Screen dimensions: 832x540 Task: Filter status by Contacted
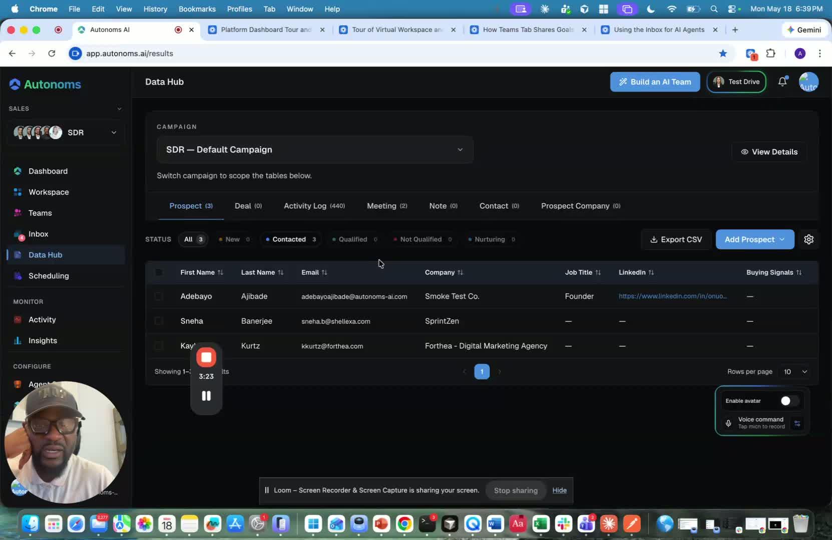[x=291, y=239]
